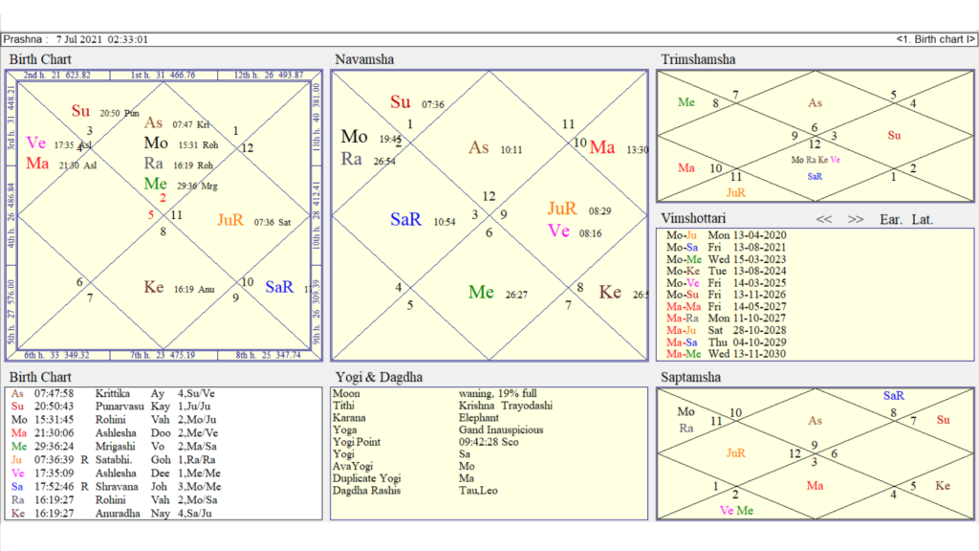Viewport: 979px width, 551px height.
Task: Click the Ra 16:19:27 Rohini table row
Action: coord(115,499)
